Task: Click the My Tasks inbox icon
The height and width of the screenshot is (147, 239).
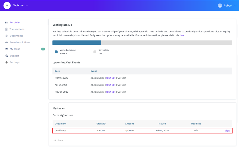Action: (7, 49)
